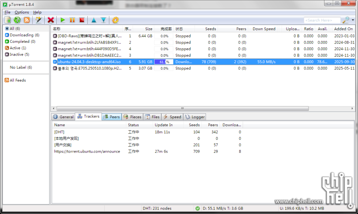Click the red X Remove torrent icon
Screen dimensions: 358x214
[x=51, y=20]
